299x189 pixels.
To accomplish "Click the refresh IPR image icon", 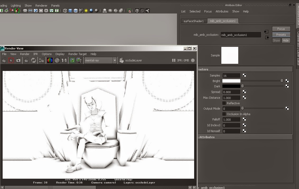I will [34, 60].
